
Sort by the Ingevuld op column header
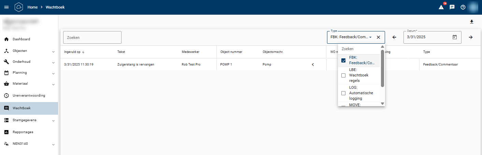[x=72, y=52]
